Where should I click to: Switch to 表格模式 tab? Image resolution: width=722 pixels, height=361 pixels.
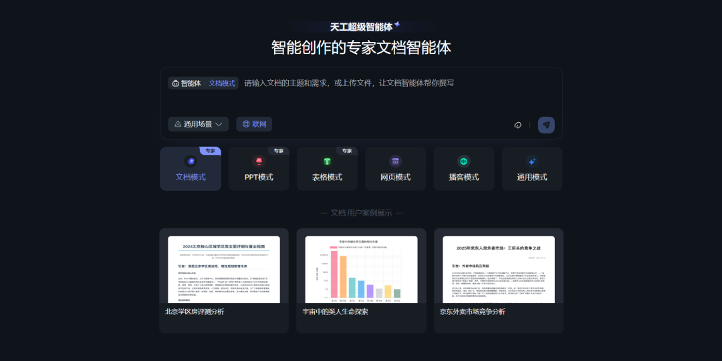click(327, 169)
